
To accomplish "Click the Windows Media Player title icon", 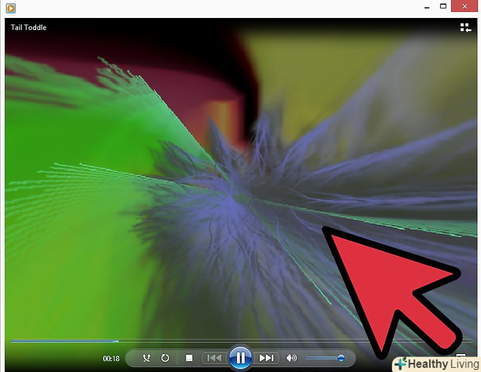I will (x=11, y=8).
